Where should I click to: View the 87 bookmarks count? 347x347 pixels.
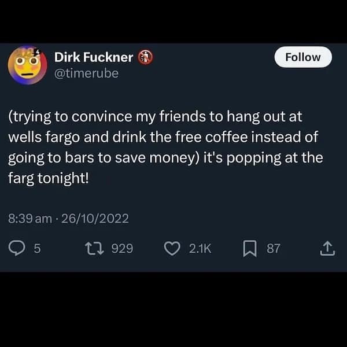pos(274,248)
